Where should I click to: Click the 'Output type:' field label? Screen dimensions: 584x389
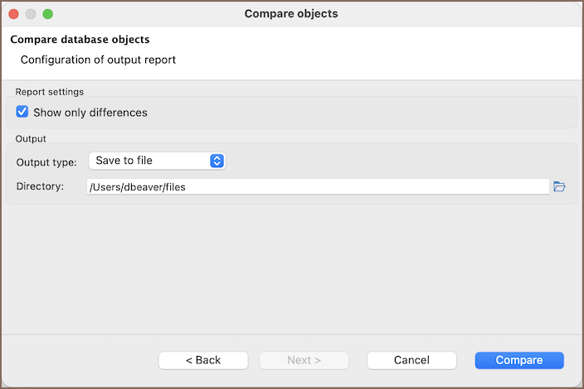(x=46, y=161)
